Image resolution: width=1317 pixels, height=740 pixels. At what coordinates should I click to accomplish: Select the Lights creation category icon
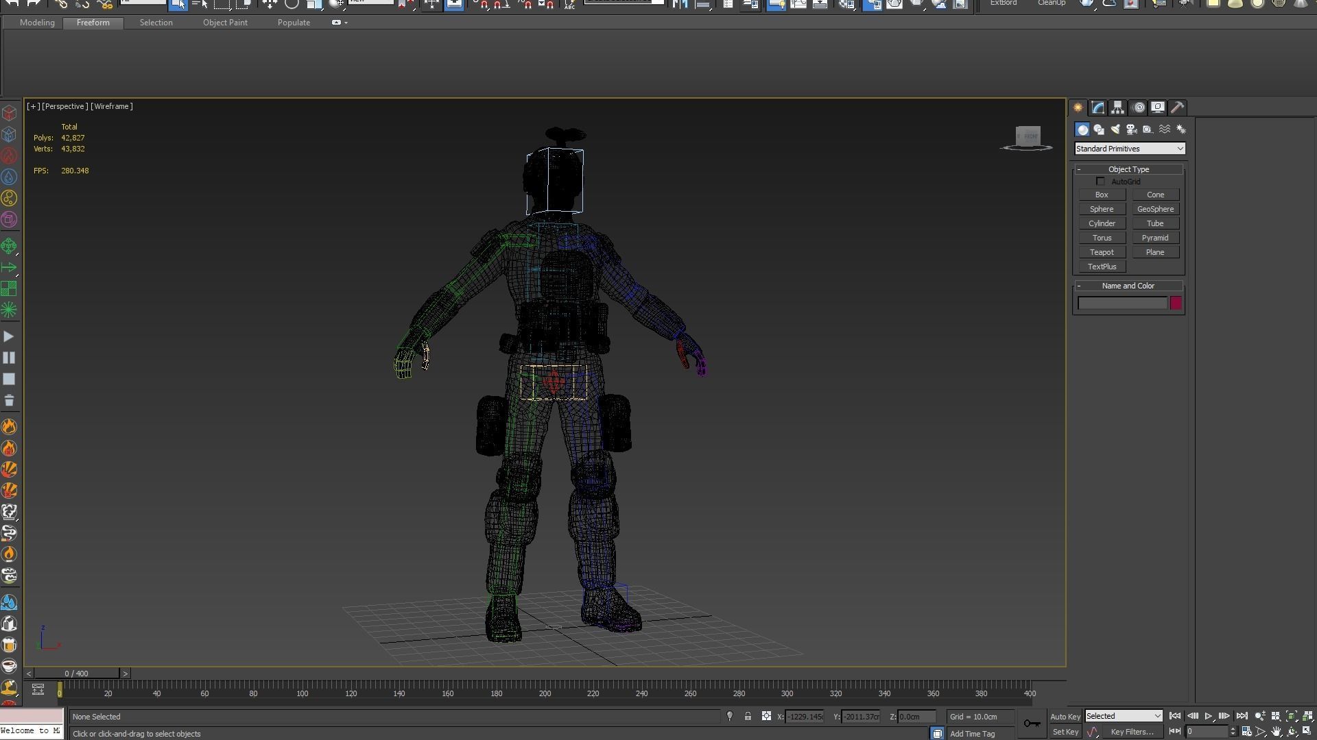pos(1115,129)
